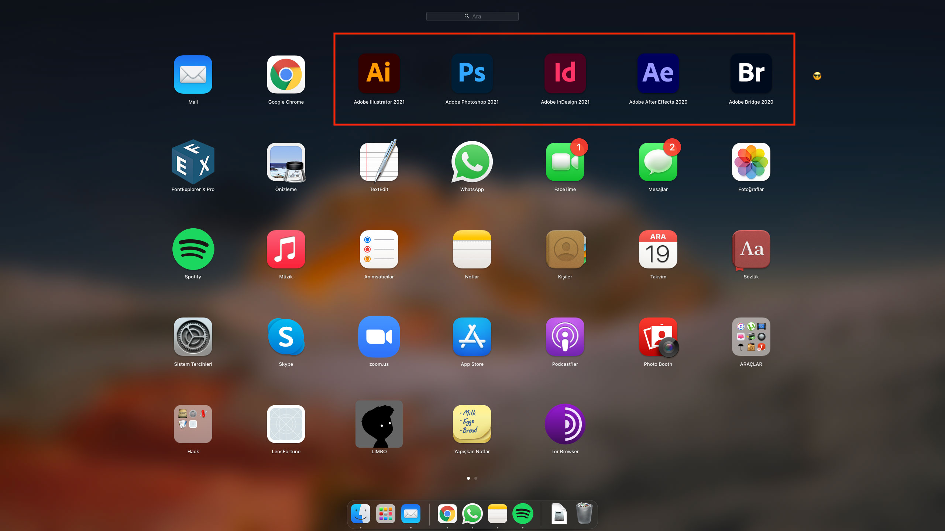This screenshot has width=945, height=531.
Task: Click the Ara search field
Action: [472, 16]
